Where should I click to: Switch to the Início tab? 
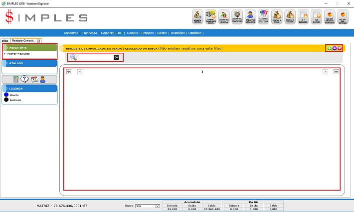pyautogui.click(x=5, y=40)
